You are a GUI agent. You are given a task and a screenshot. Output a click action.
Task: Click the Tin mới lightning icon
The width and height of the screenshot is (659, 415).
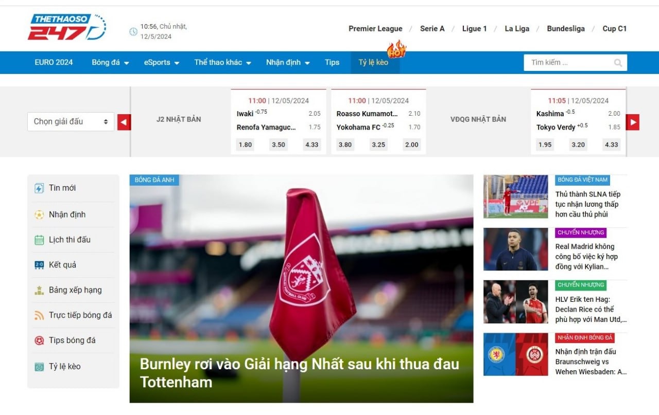click(x=39, y=188)
